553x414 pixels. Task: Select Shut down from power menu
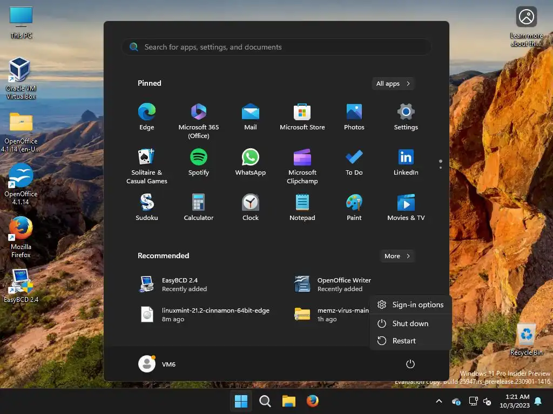tap(410, 323)
